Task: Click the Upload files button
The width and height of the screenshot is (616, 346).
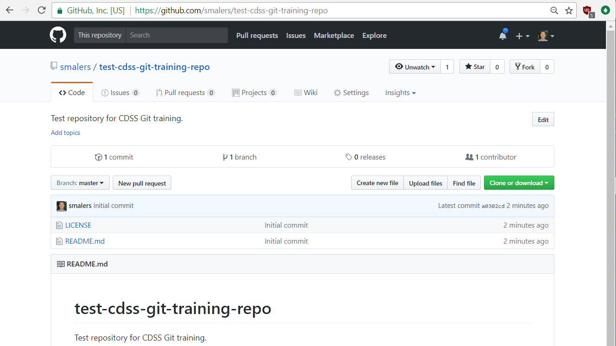Action: tap(426, 183)
